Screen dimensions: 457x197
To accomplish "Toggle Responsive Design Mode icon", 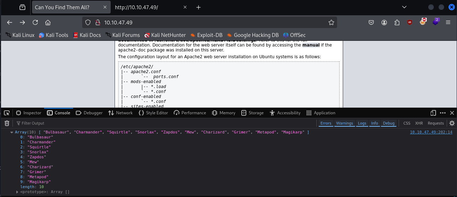I will (433, 113).
